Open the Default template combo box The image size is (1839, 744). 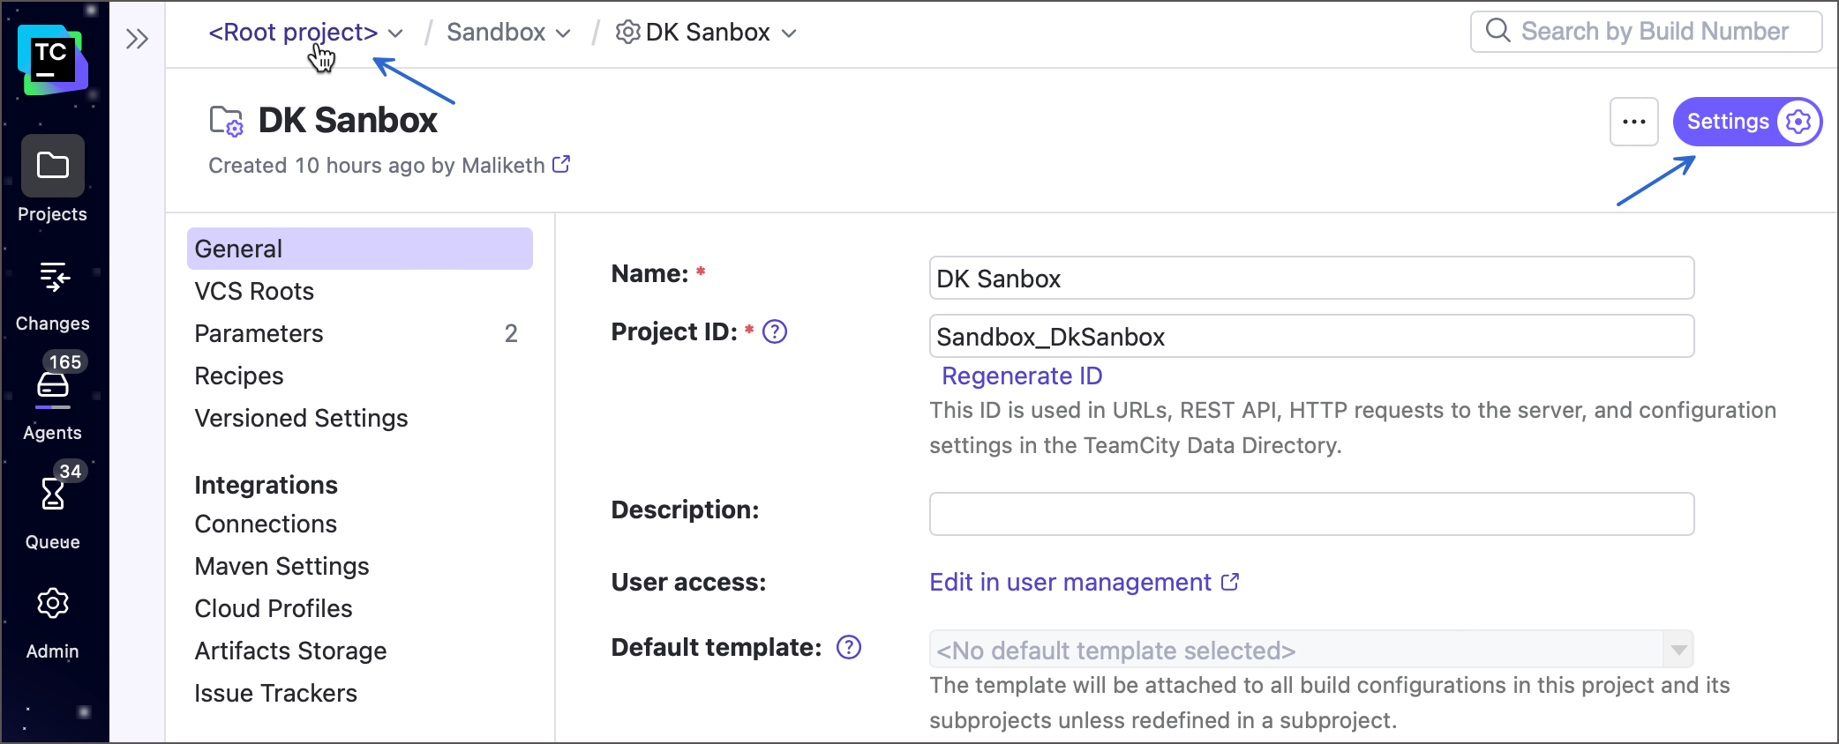tap(1311, 650)
